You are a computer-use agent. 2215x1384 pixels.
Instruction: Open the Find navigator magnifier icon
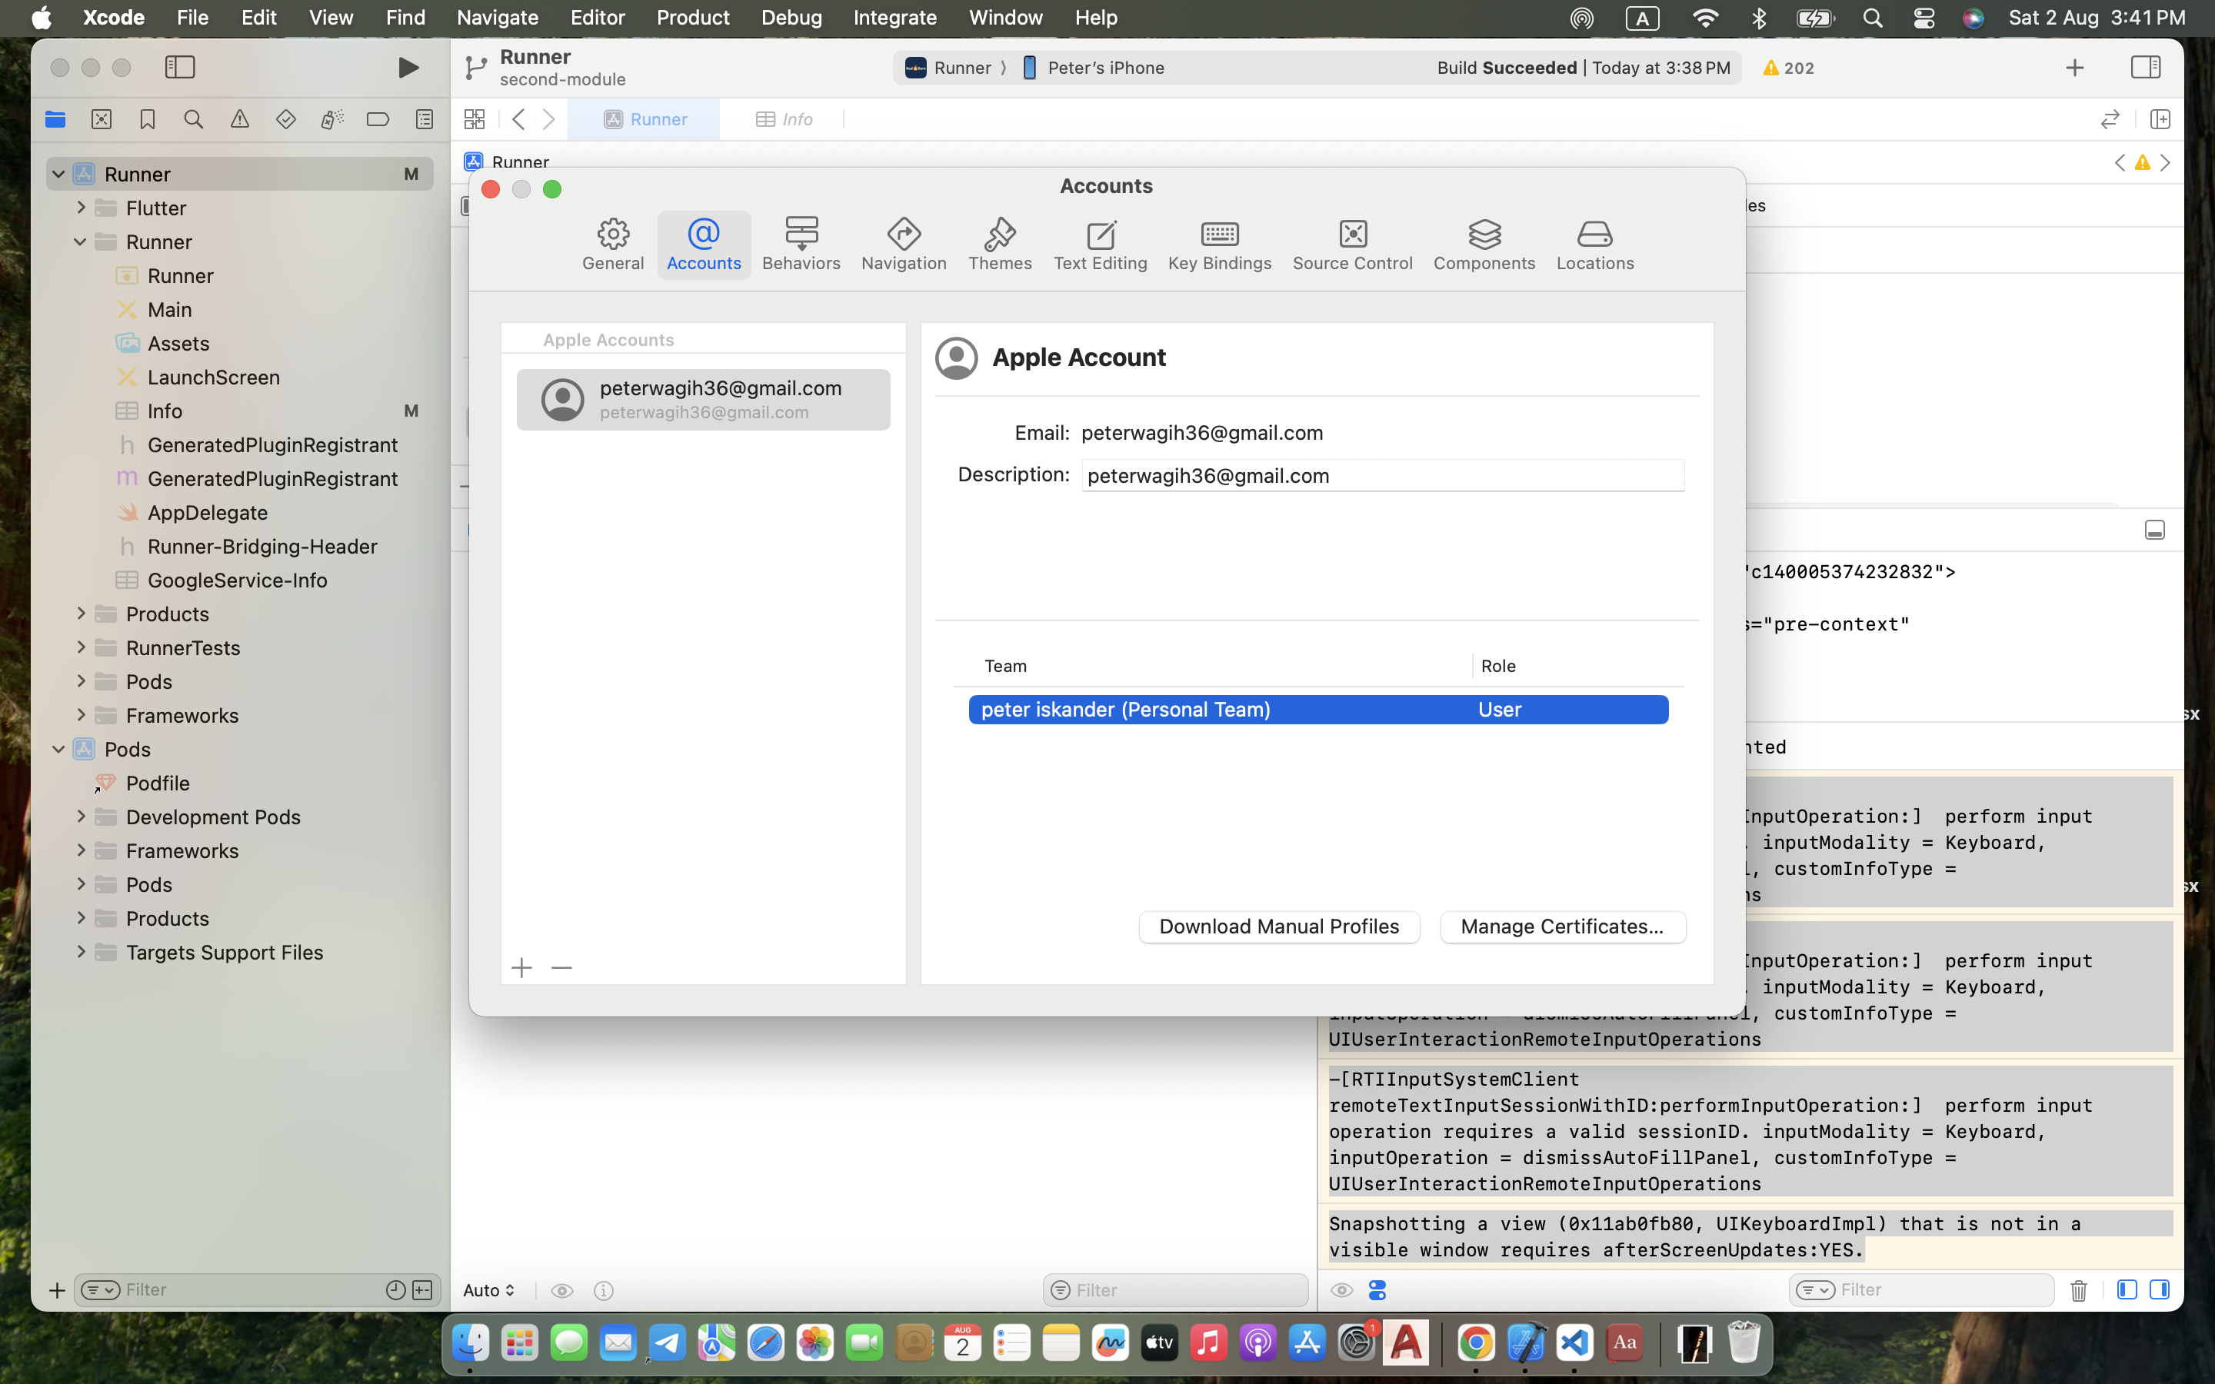193,119
